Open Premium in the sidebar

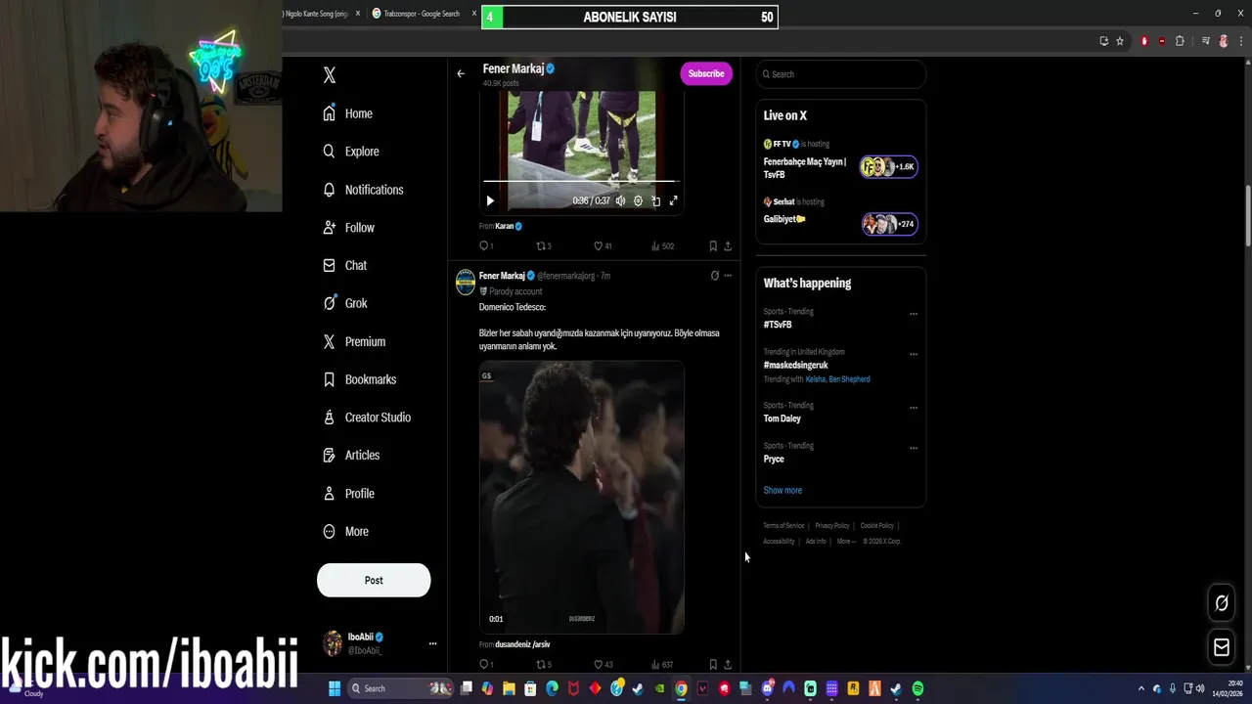coord(354,341)
